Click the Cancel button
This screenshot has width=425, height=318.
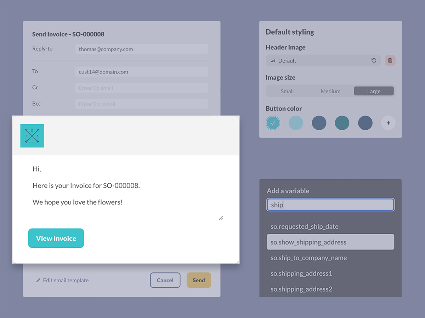165,280
